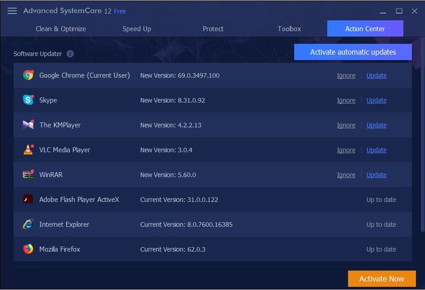This screenshot has height=290, width=425.
Task: Click the VLC cone icon
Action: click(28, 150)
